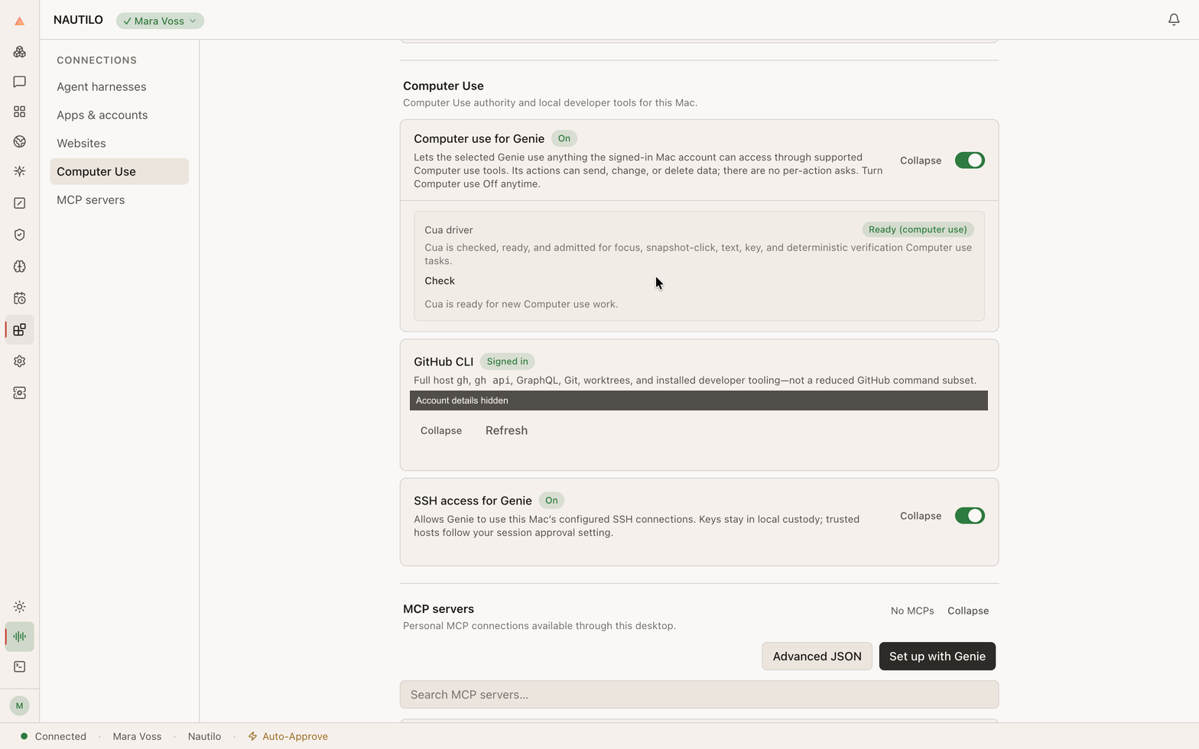Go to Apps & accounts in Connections

tap(119, 115)
